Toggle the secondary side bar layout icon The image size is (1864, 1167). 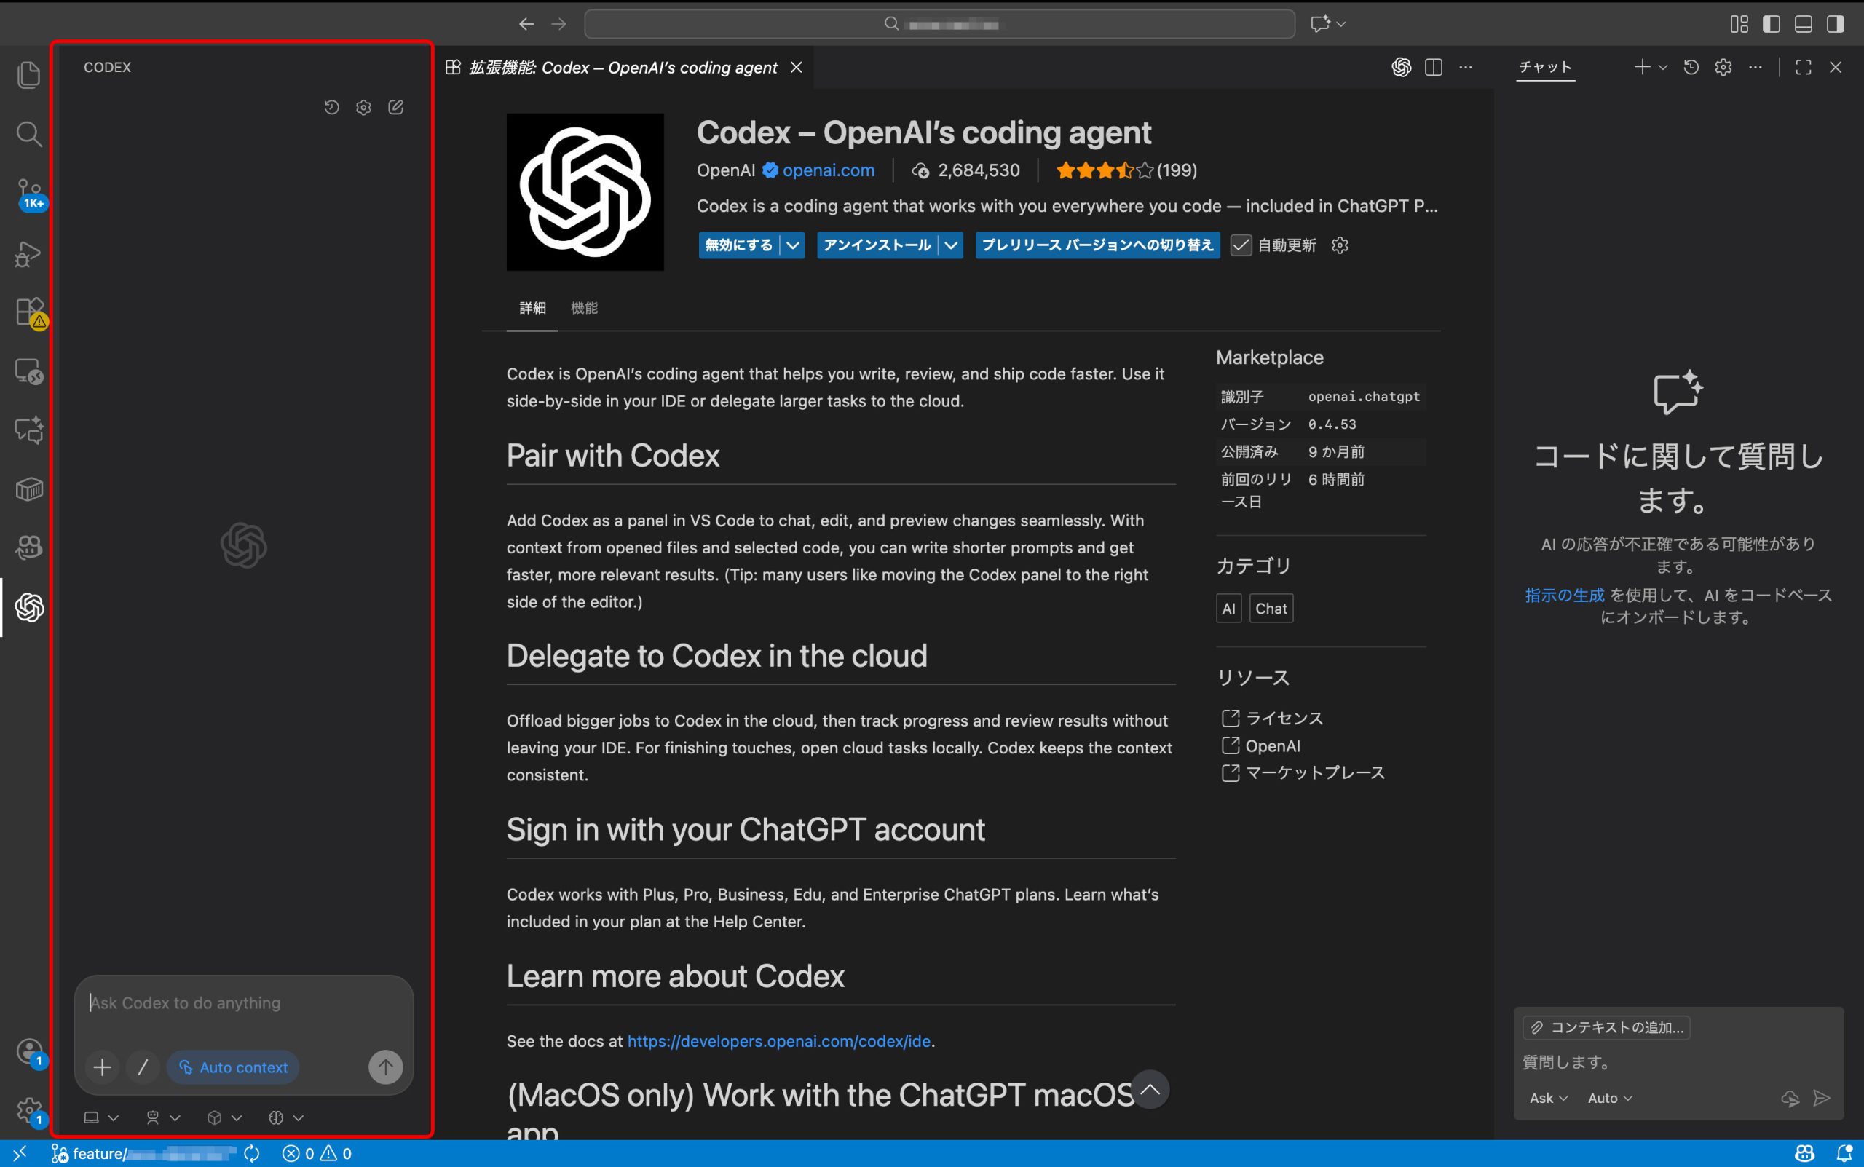[x=1836, y=24]
